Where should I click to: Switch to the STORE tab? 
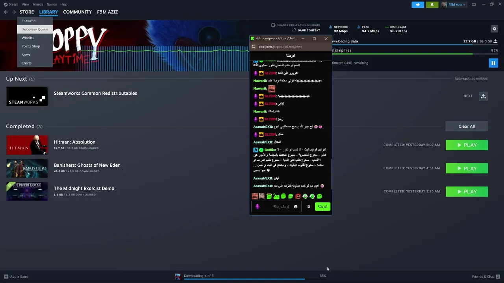pos(27,12)
